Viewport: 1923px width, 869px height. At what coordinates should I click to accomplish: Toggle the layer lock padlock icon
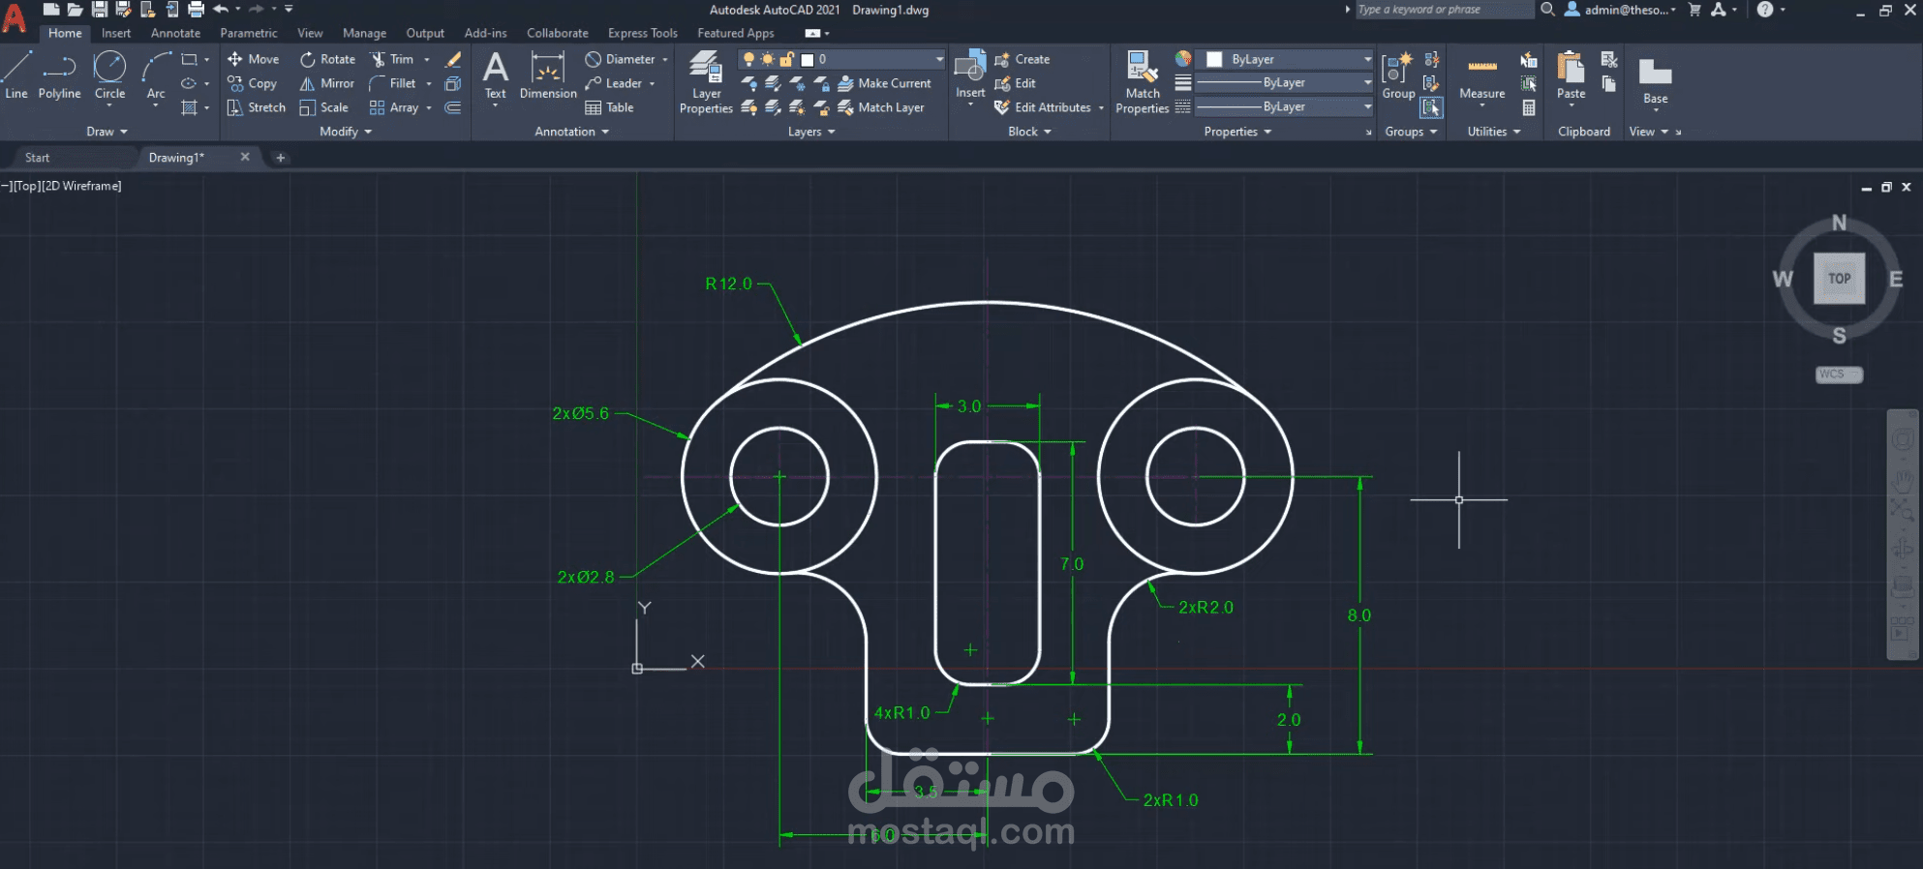click(787, 59)
